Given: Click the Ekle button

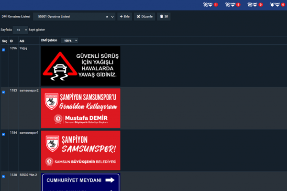Looking at the screenshot, I should click(x=125, y=16).
